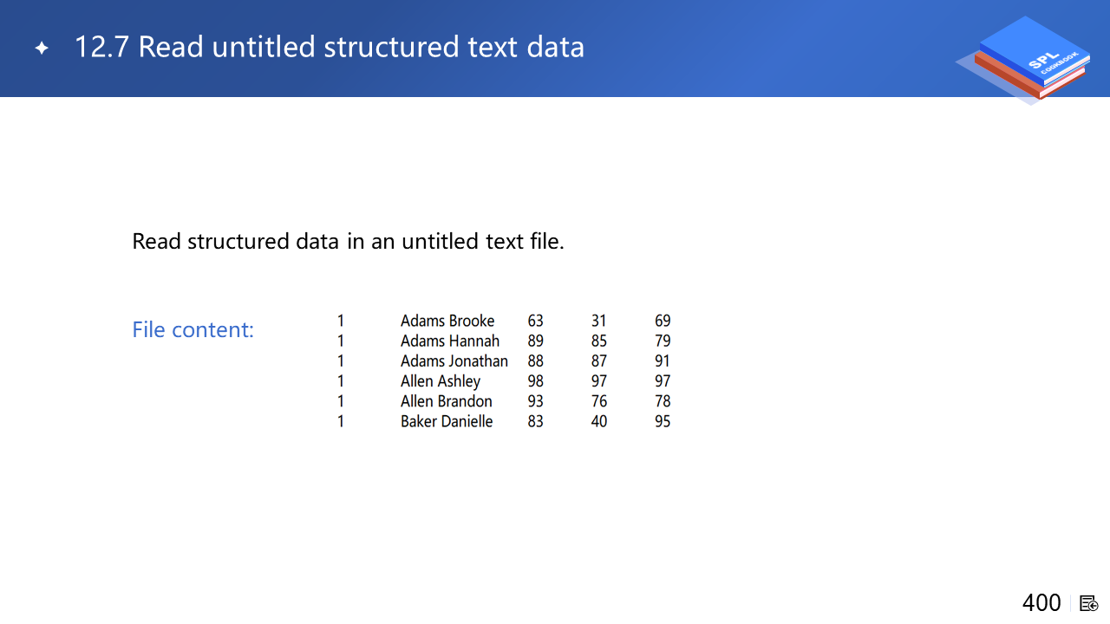Image resolution: width=1110 pixels, height=624 pixels.
Task: Click the star bullet before the title
Action: 42,48
